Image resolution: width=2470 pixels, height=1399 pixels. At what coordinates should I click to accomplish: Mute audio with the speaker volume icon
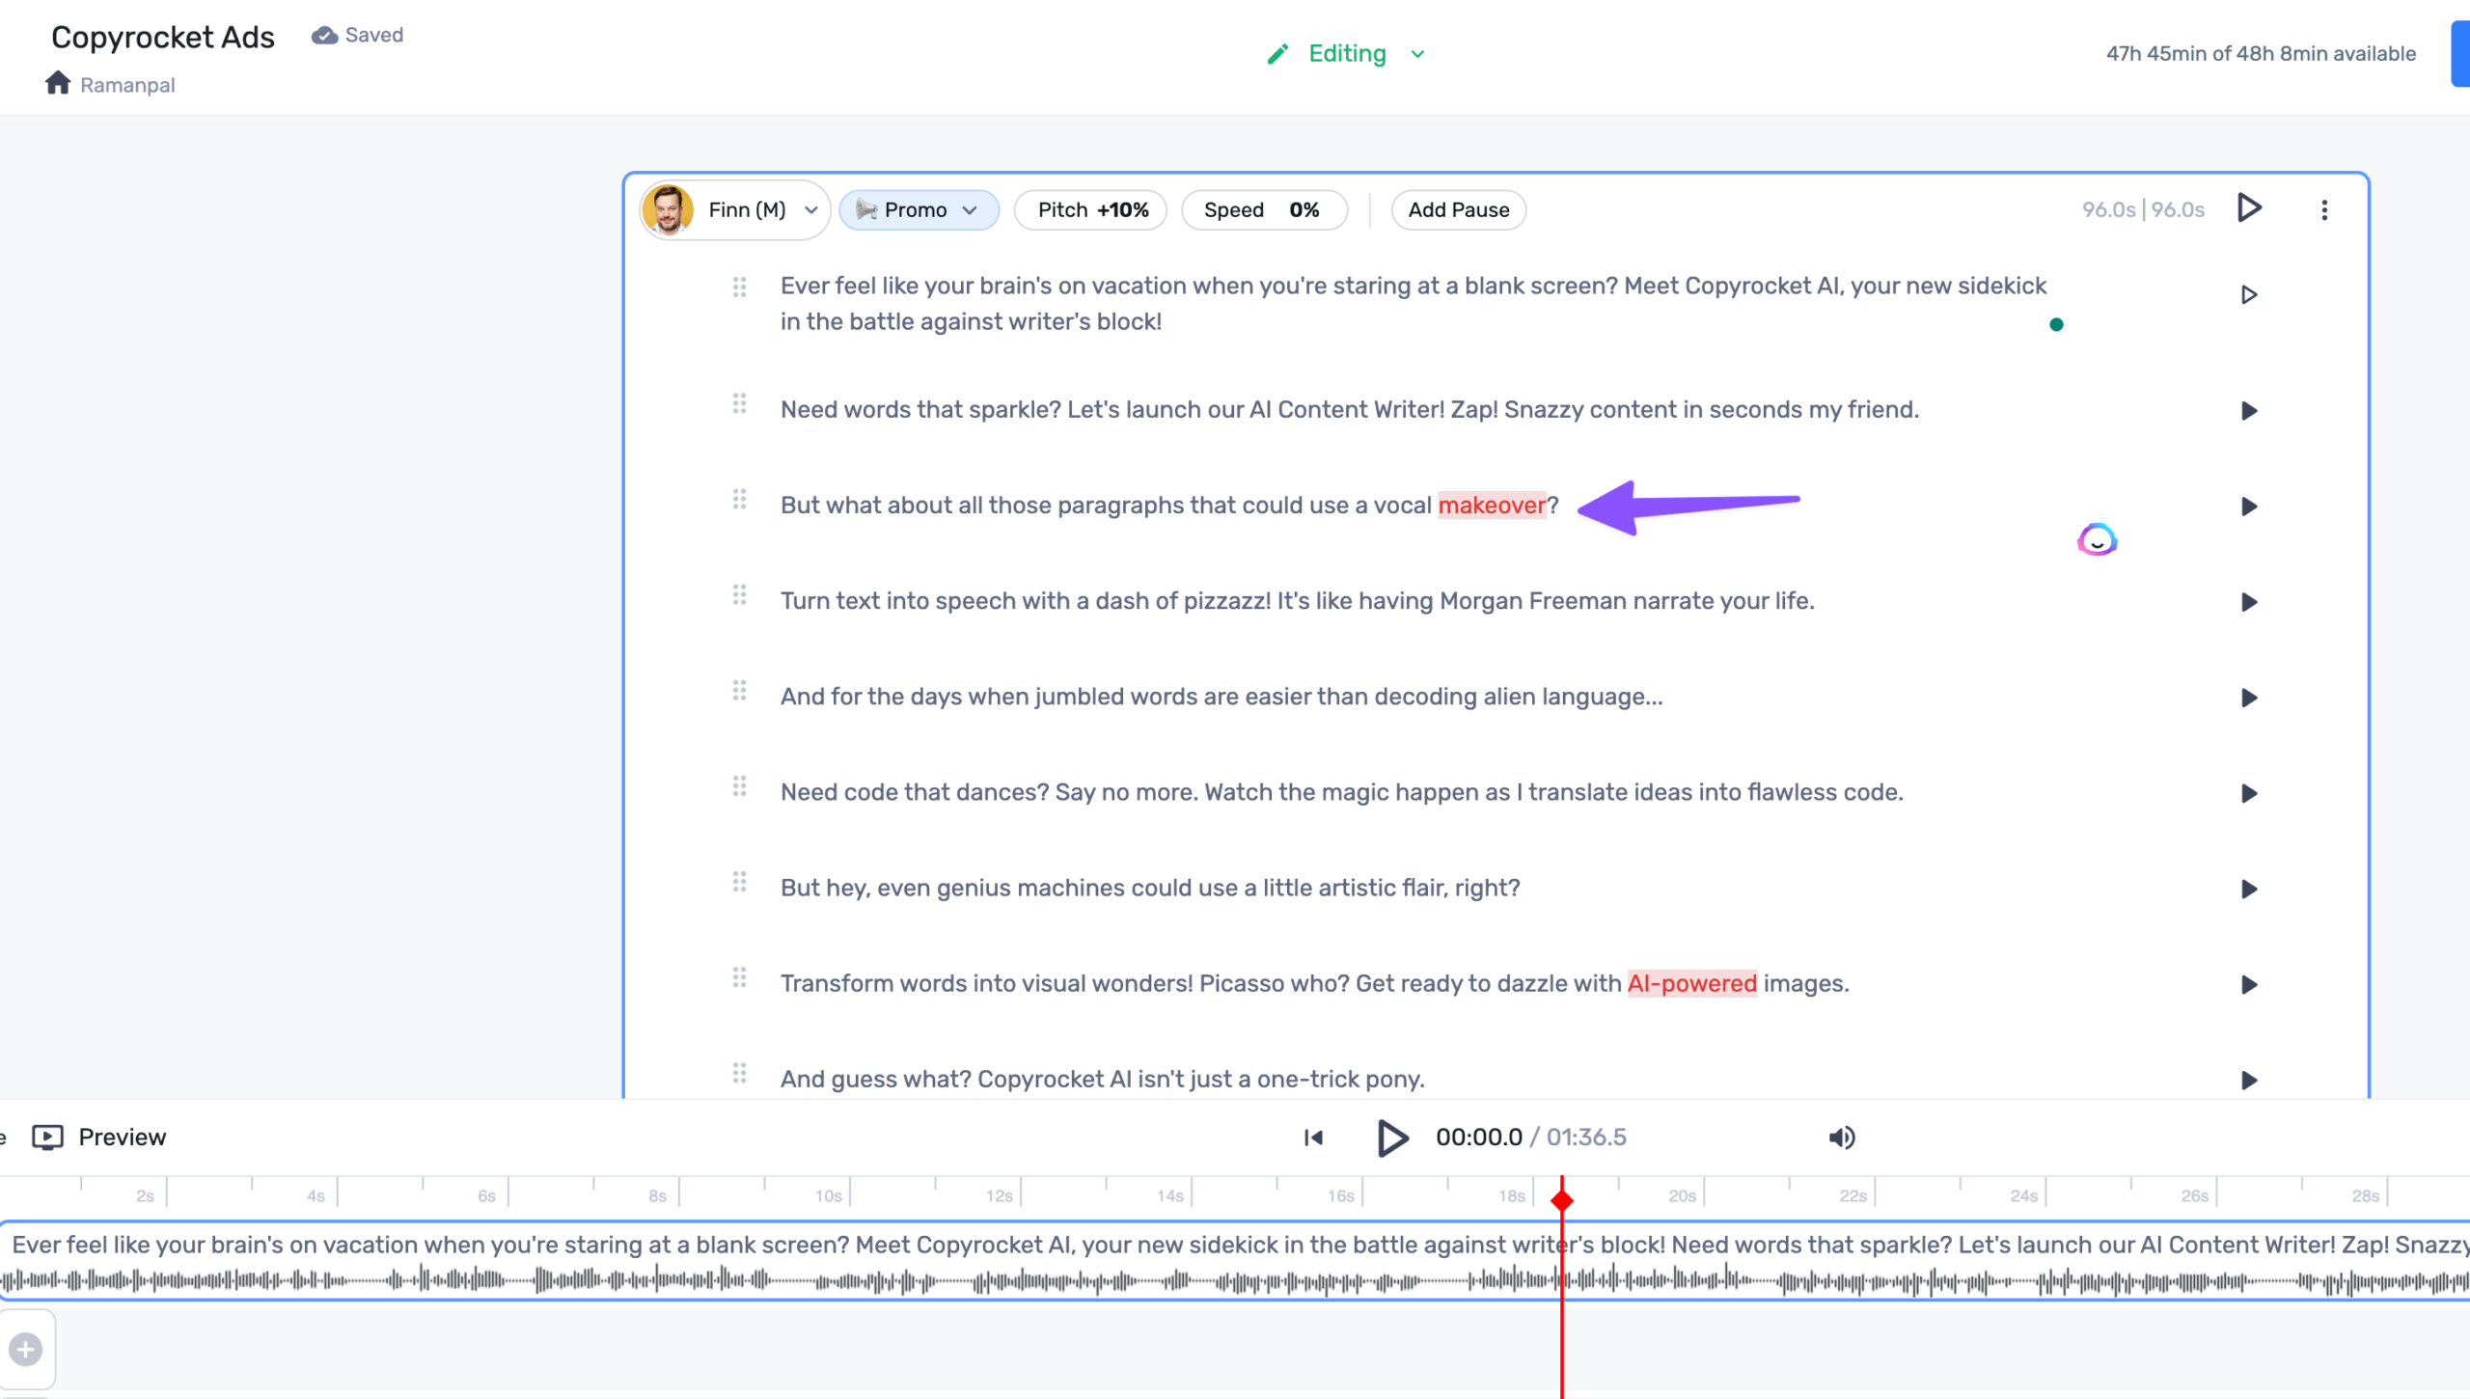coord(1841,1138)
